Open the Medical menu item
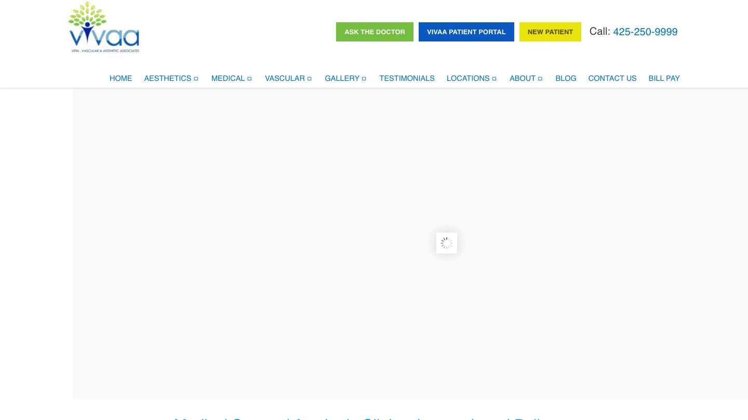The width and height of the screenshot is (748, 420). pos(228,78)
